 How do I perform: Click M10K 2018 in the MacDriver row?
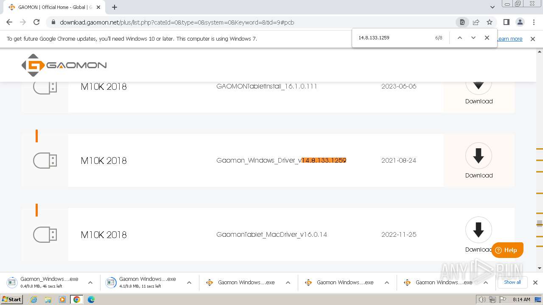104,235
